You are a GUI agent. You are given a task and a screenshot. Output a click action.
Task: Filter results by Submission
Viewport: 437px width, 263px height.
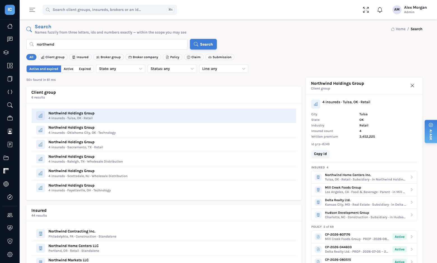[x=220, y=57]
